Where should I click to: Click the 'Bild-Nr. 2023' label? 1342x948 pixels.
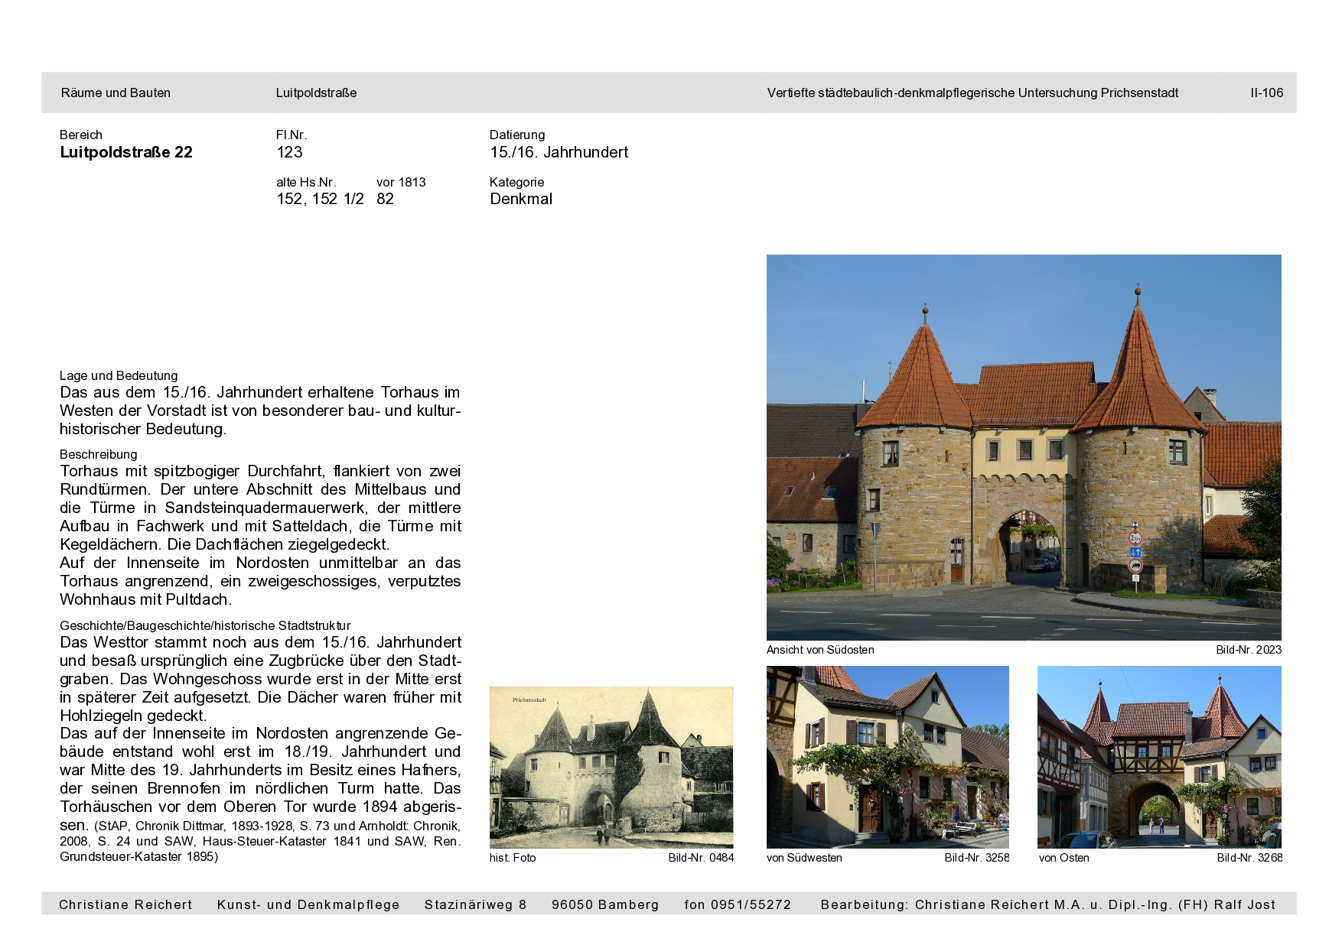click(1248, 650)
